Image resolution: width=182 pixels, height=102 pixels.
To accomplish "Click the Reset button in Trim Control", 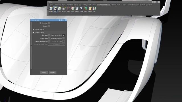I will click(44, 73).
